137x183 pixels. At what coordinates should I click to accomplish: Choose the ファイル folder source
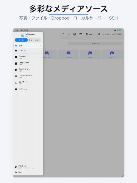tap(28, 51)
